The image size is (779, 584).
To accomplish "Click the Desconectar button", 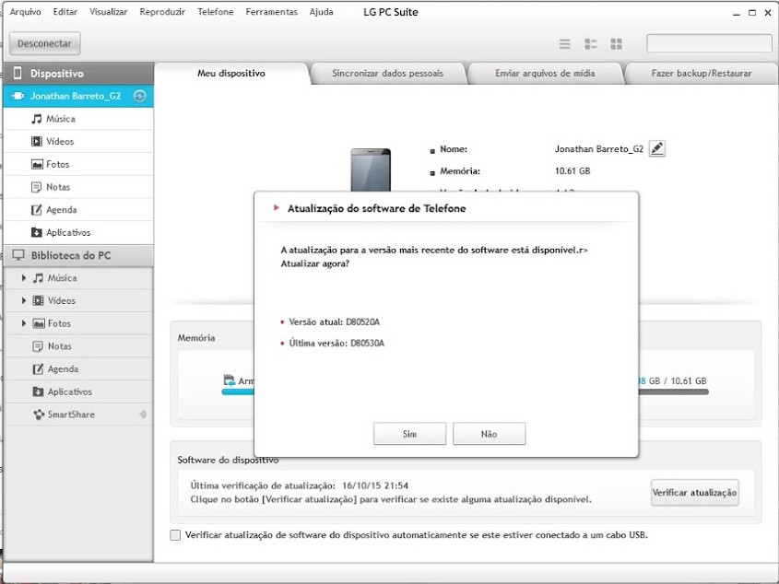I will pos(45,43).
